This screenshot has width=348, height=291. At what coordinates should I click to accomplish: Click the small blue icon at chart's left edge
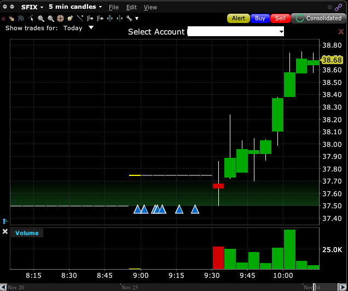coord(5,221)
